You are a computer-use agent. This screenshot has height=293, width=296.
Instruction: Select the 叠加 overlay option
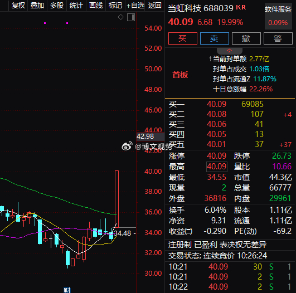37,5
